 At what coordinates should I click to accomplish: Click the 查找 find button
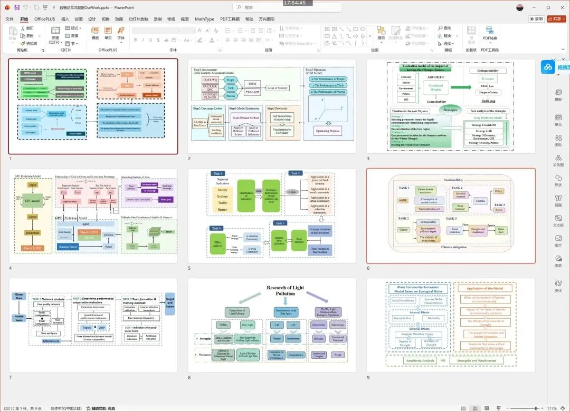coord(444,28)
